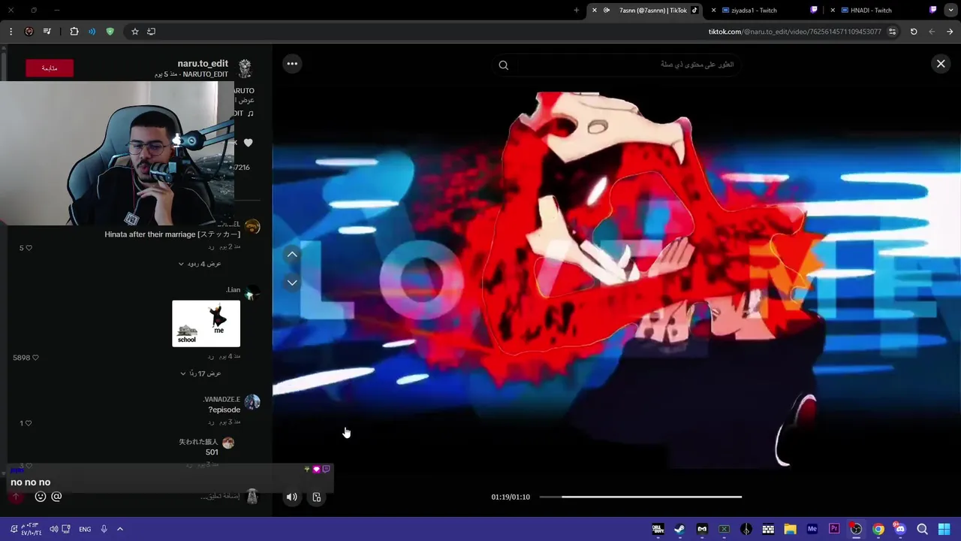The image size is (961, 541).
Task: Reply to the '?episode' comment
Action: 212,422
